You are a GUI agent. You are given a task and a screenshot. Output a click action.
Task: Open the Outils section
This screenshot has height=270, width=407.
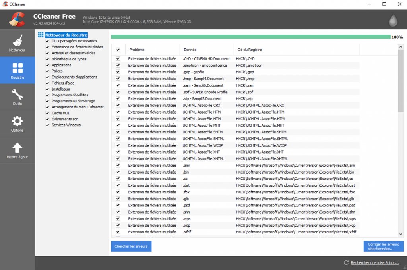pos(17,97)
